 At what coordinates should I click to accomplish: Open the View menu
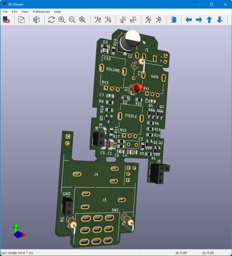25,12
